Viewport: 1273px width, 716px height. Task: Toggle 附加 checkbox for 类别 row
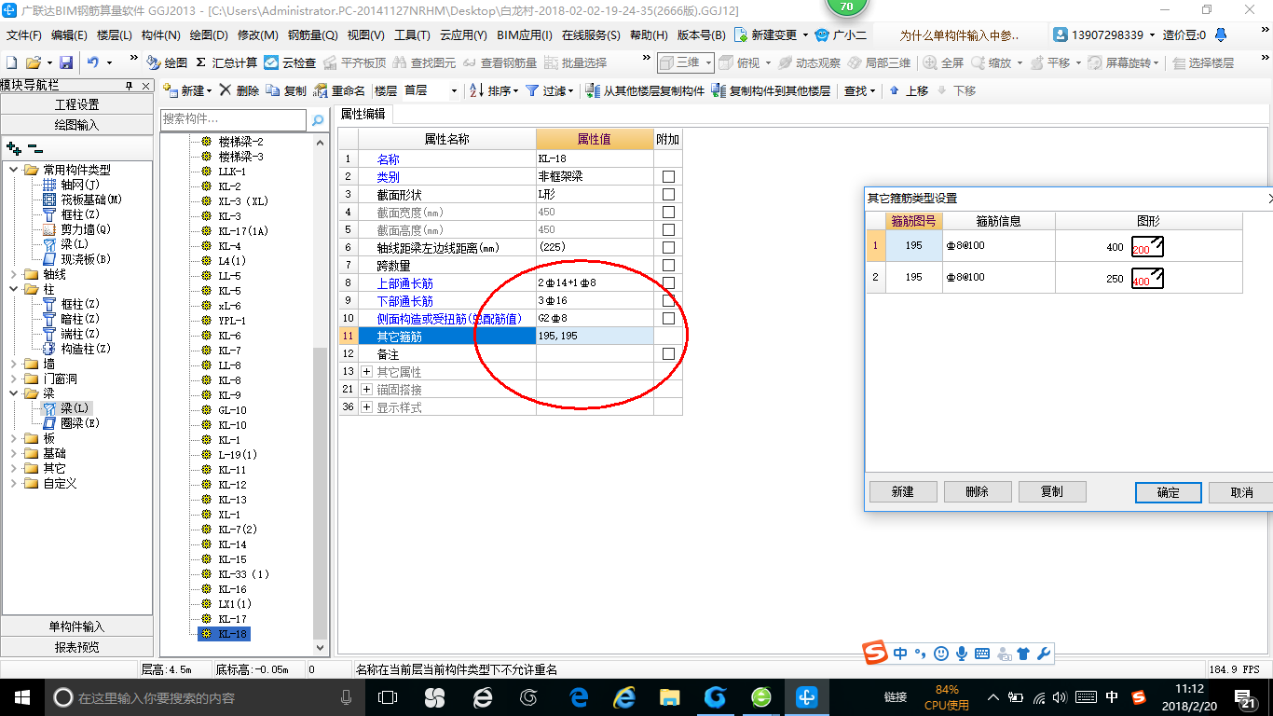tap(668, 176)
